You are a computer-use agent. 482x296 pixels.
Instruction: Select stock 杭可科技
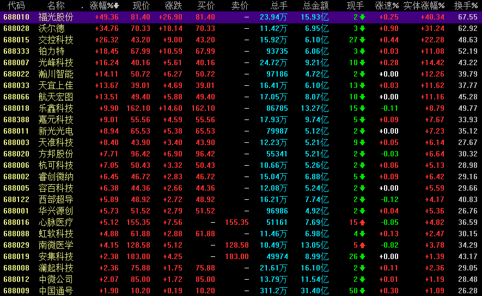pyautogui.click(x=56, y=166)
